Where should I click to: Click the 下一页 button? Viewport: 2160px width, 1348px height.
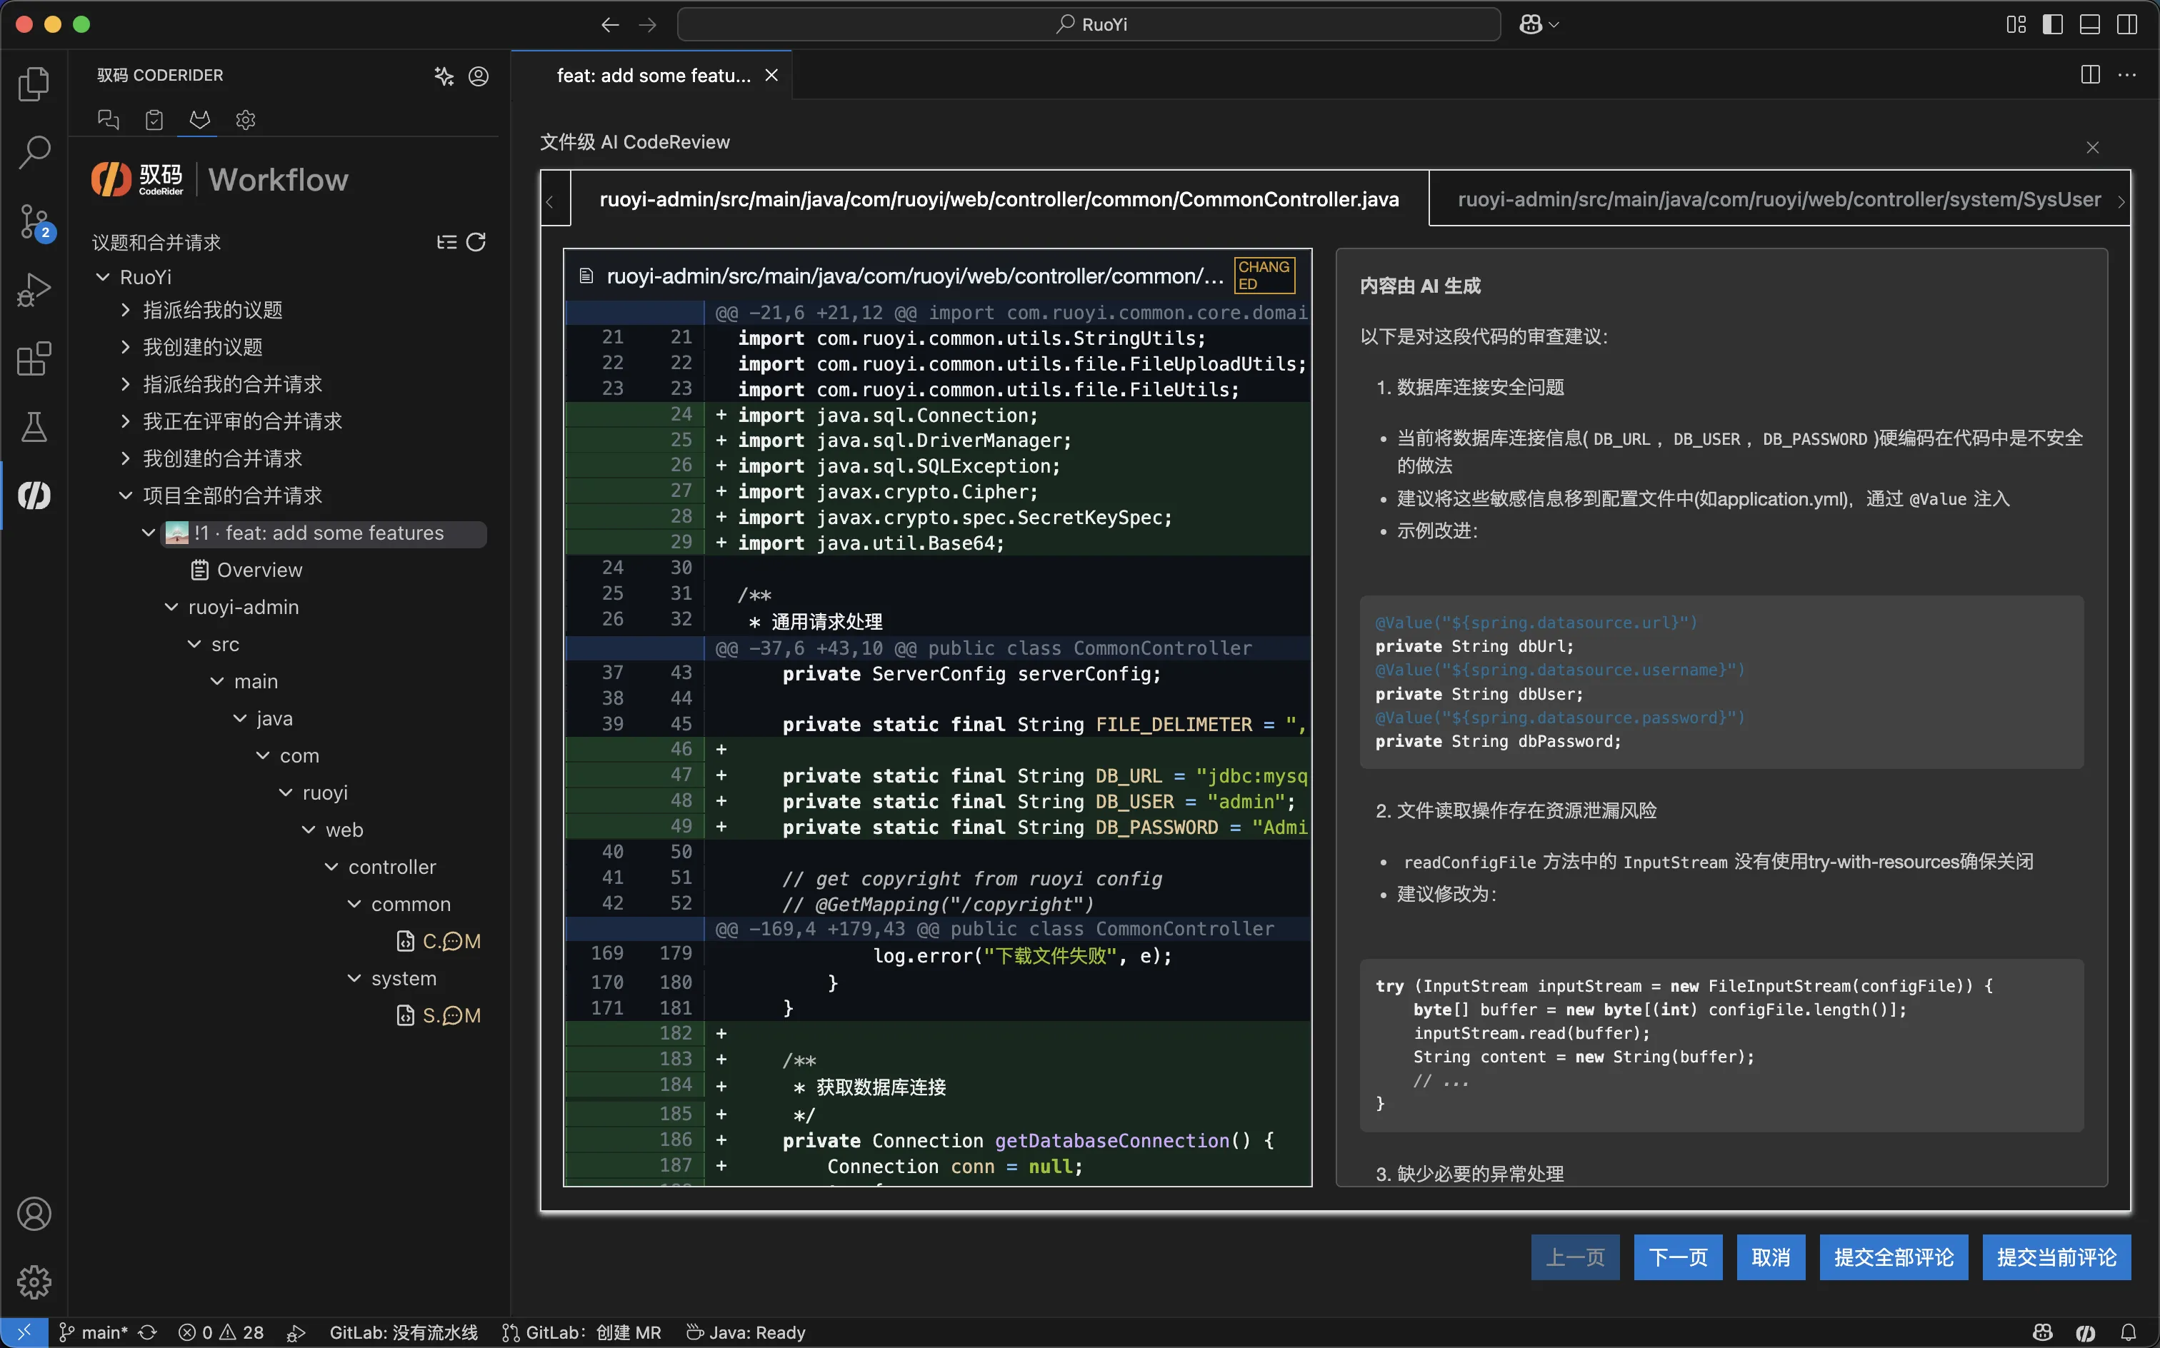click(x=1676, y=1257)
